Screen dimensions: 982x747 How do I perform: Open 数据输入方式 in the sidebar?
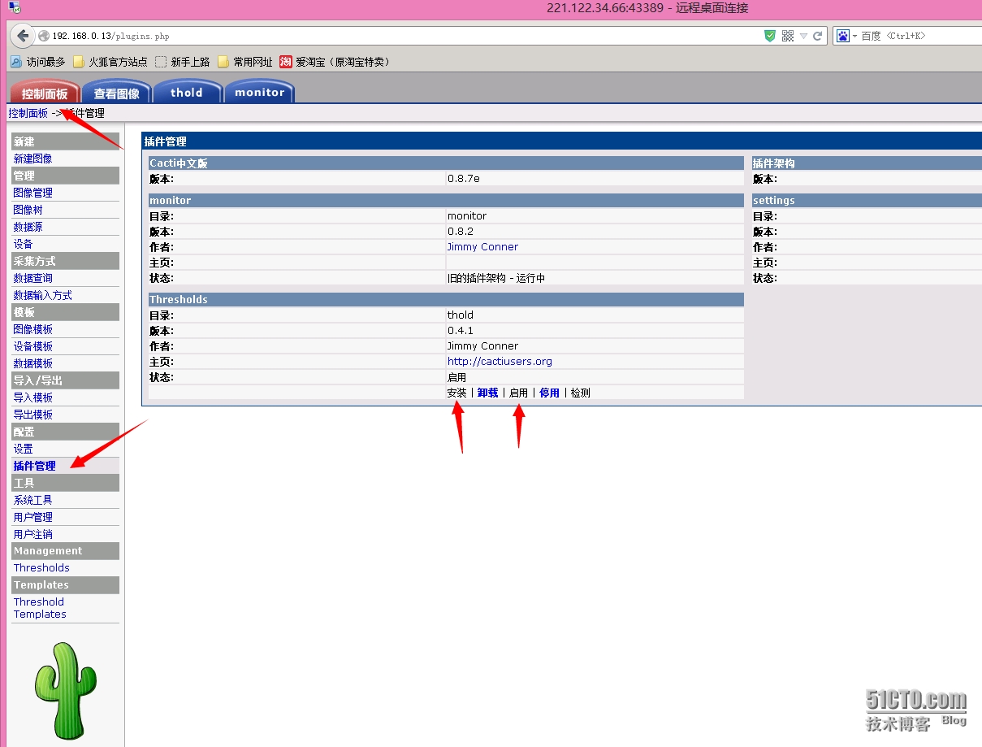(42, 295)
